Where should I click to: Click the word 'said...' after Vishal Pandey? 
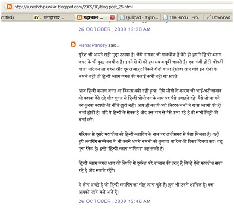(114, 45)
